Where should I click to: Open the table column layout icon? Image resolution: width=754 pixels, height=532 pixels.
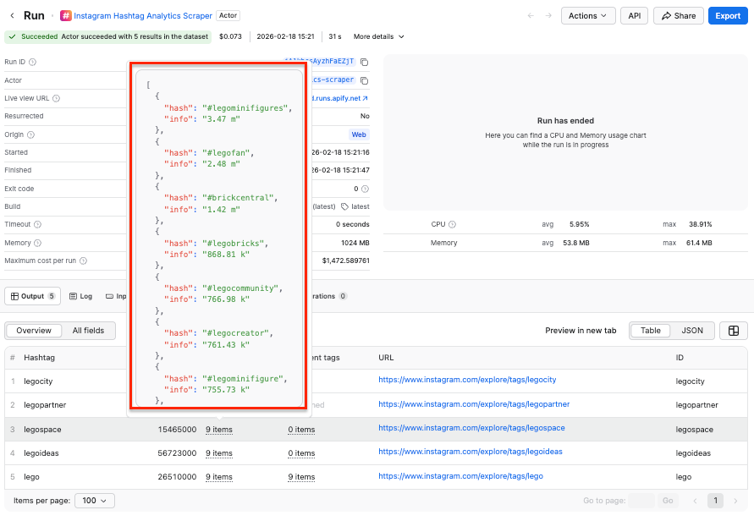click(733, 331)
